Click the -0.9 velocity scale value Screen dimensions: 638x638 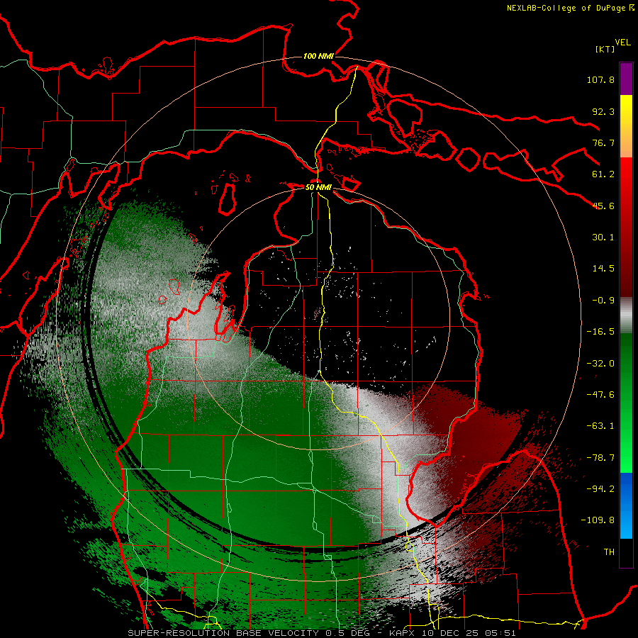click(603, 301)
